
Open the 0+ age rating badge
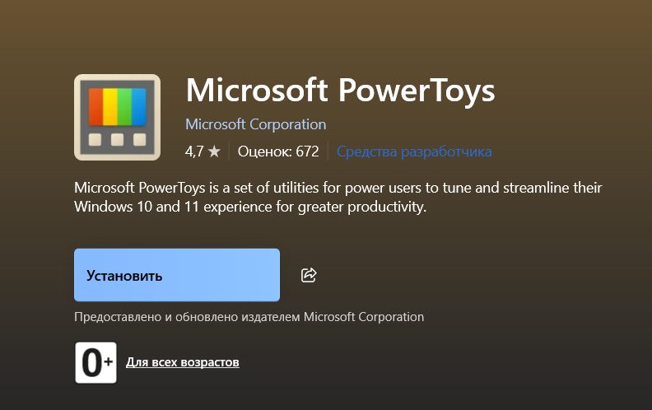point(95,362)
